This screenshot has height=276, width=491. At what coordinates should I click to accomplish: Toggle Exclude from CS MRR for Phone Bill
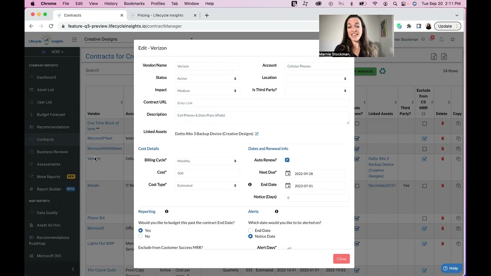[x=424, y=219]
